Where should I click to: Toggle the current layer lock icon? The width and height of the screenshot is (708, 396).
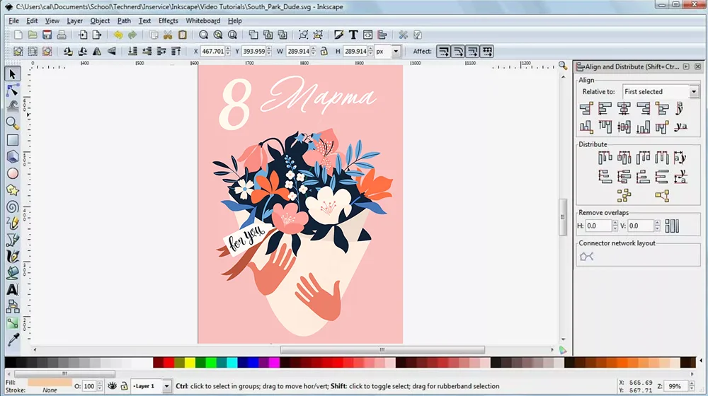click(x=124, y=386)
